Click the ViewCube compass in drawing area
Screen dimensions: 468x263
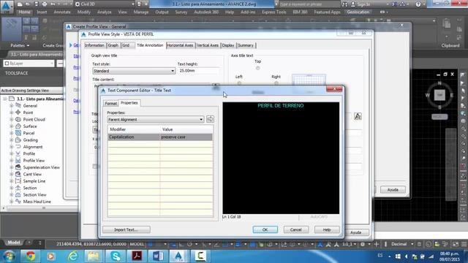click(x=439, y=95)
